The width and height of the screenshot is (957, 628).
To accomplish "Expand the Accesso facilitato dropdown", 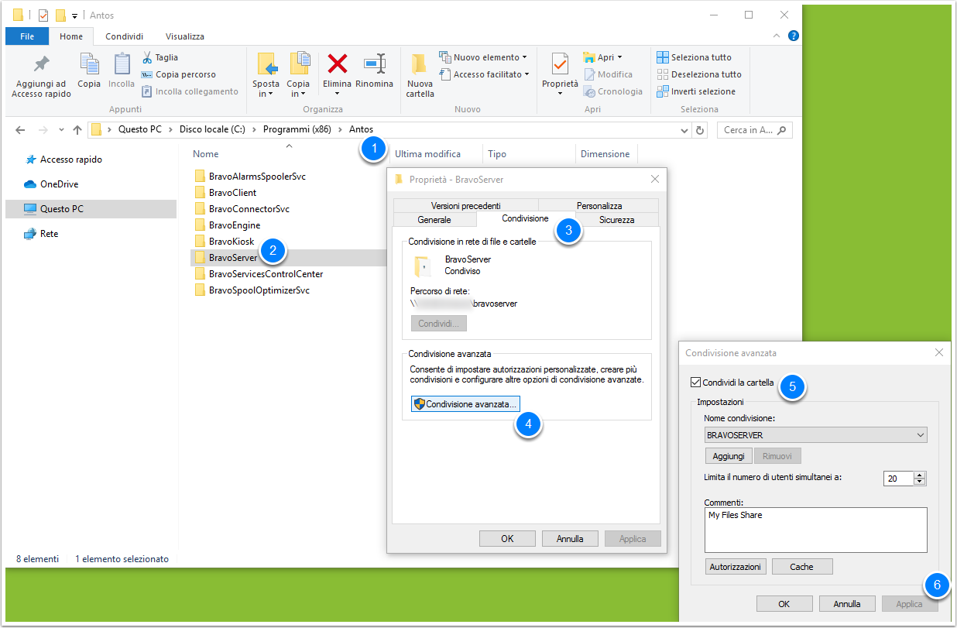I will click(485, 74).
